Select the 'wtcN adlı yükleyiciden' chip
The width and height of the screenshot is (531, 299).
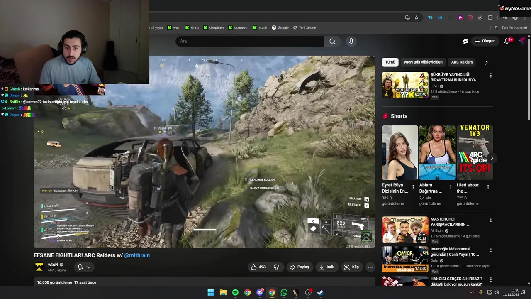pyautogui.click(x=423, y=62)
